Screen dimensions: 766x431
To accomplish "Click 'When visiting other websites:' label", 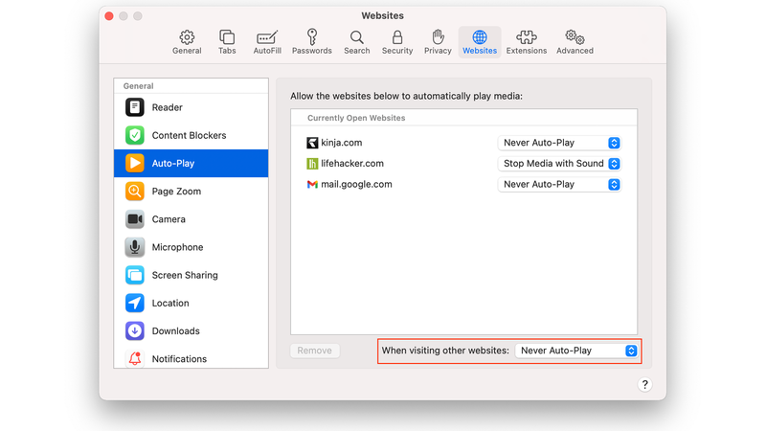I will point(445,351).
